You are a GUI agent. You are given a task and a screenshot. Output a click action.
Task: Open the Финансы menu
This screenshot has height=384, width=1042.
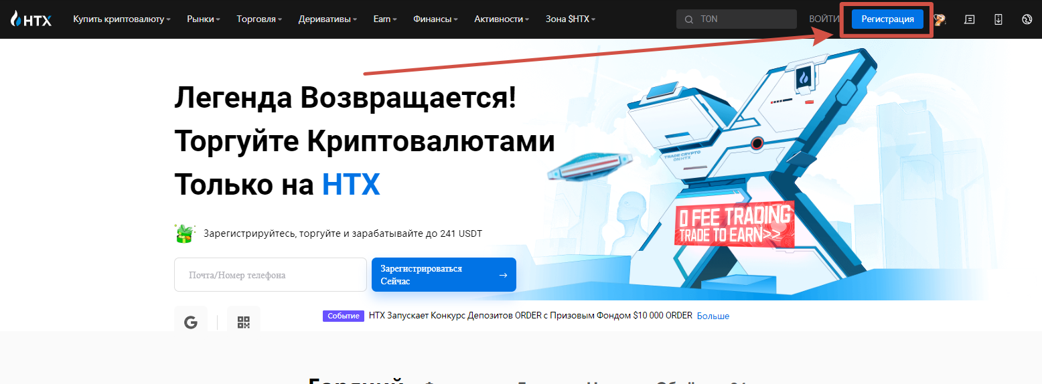tap(435, 19)
